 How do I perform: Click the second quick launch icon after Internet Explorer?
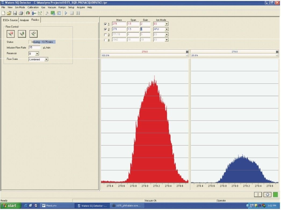[x=31, y=206]
